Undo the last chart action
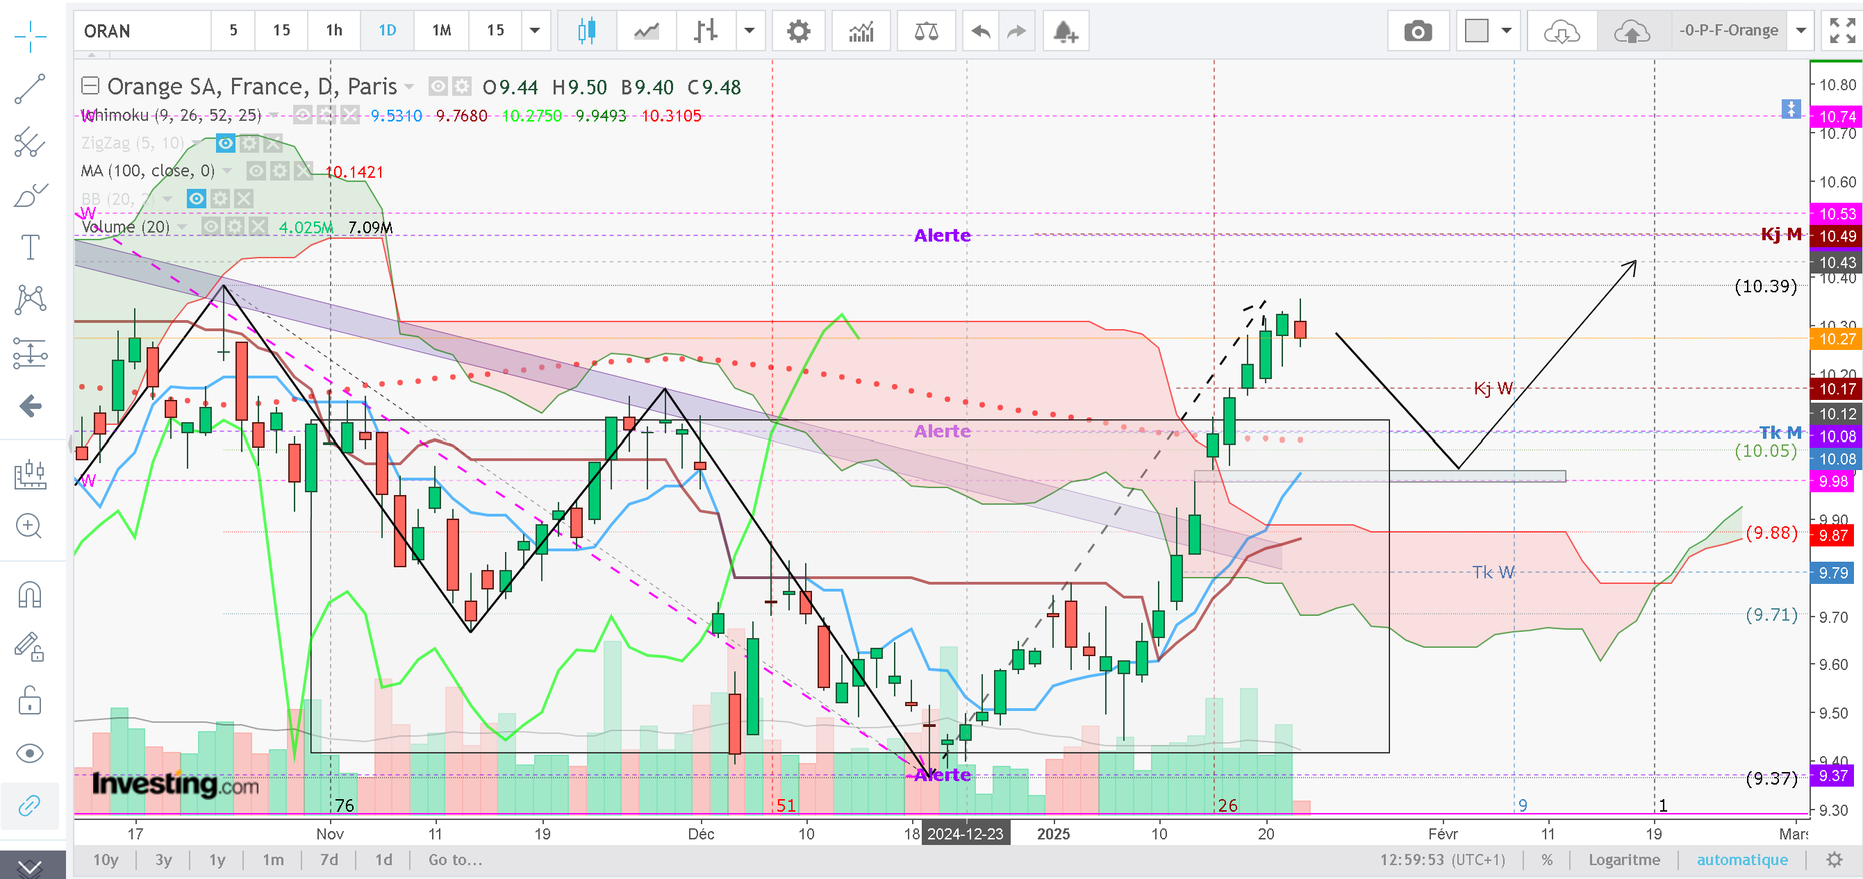The image size is (1863, 879). (x=981, y=31)
